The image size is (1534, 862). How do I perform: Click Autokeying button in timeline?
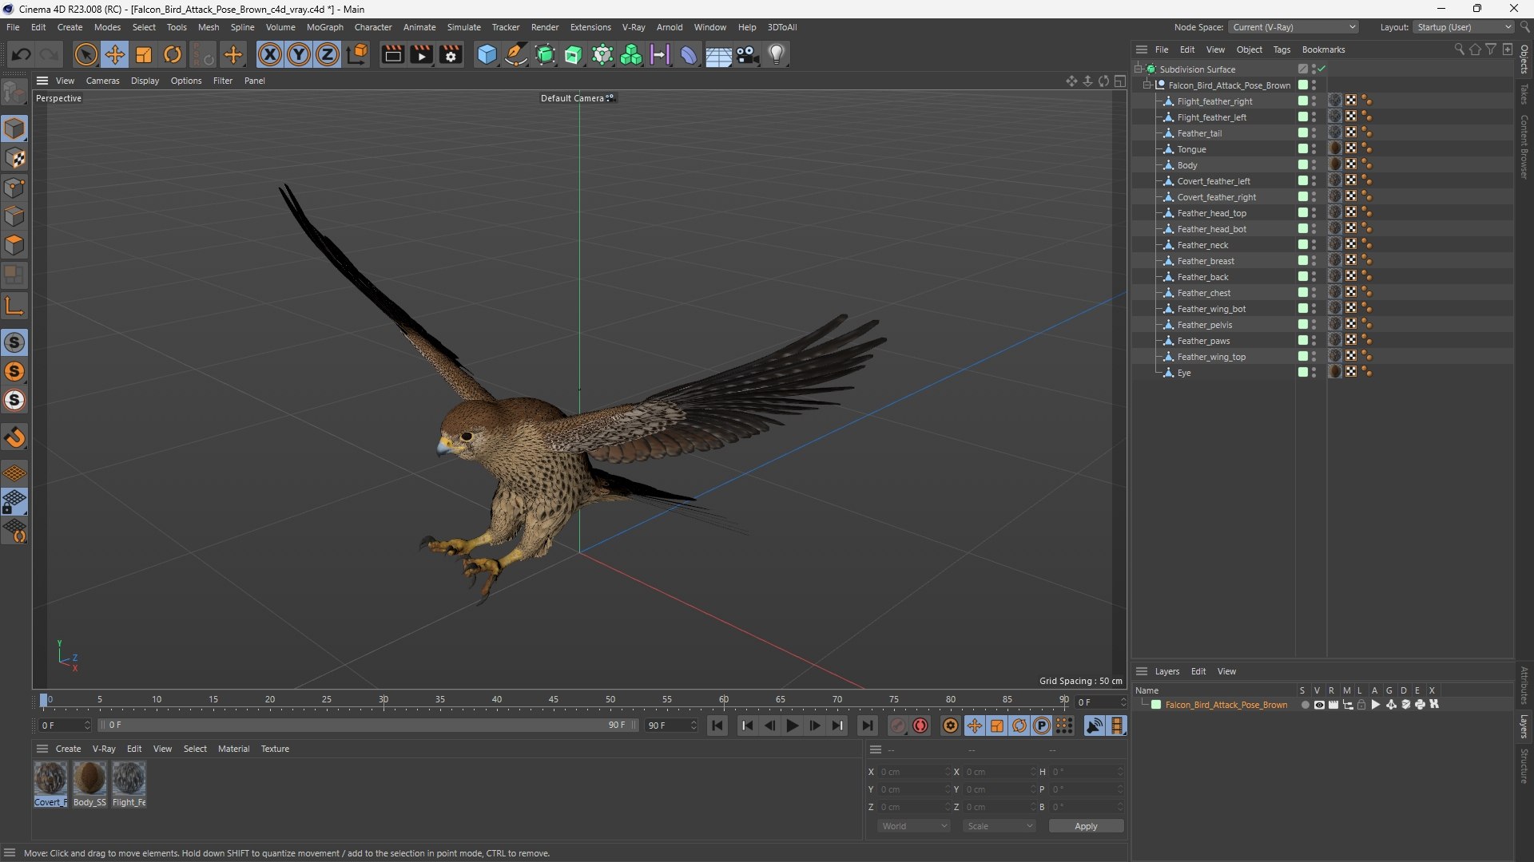(921, 726)
